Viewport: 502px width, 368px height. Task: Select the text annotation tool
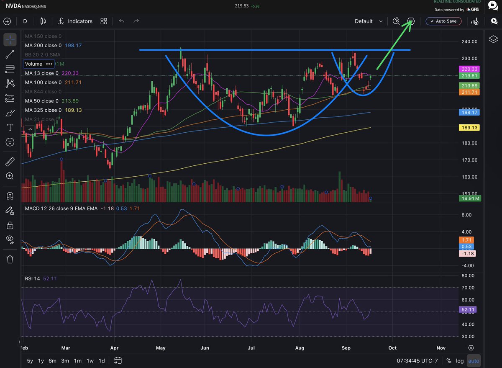(10, 128)
